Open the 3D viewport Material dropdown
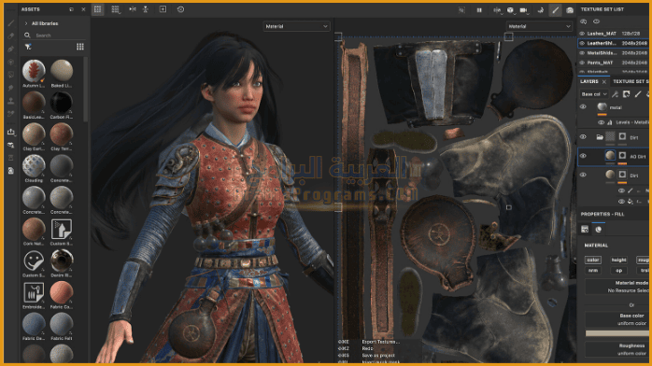Image resolution: width=652 pixels, height=366 pixels. (296, 26)
